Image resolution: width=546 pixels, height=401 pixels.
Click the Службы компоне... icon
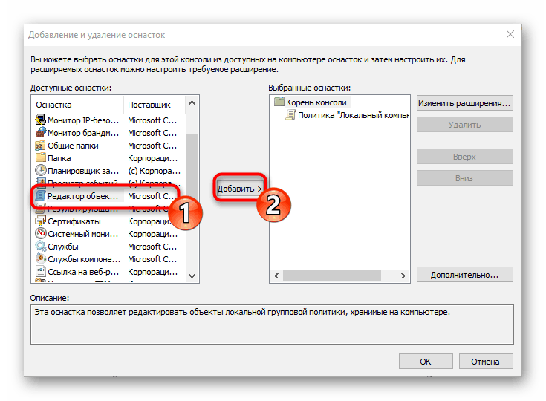click(41, 259)
